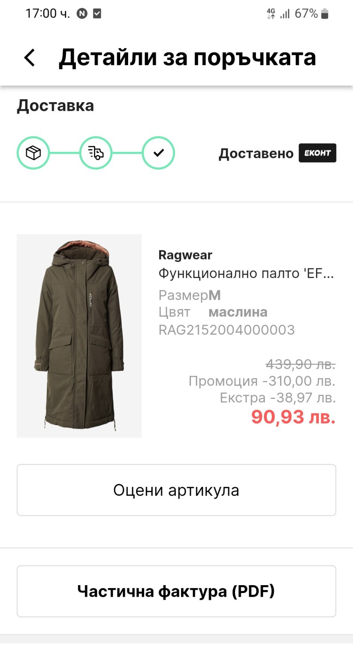Tap the red 90,93 лв. final price
Screen dimensions: 353x648
pyautogui.click(x=293, y=417)
